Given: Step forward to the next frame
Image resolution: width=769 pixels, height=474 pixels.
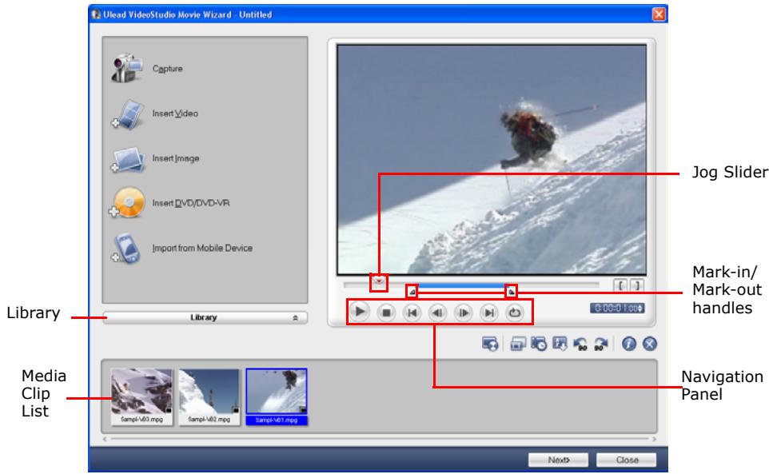Looking at the screenshot, I should coord(463,313).
